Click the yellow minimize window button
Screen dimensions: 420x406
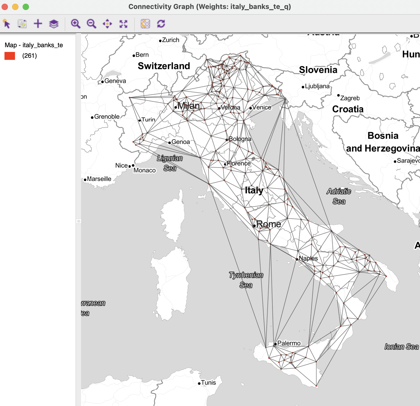coord(15,7)
